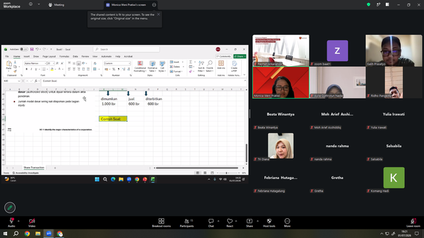The width and height of the screenshot is (424, 238).
Task: Select the Data ribbon tab
Action: point(75,56)
